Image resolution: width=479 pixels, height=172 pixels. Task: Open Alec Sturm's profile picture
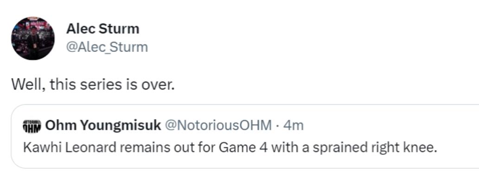coord(33,38)
